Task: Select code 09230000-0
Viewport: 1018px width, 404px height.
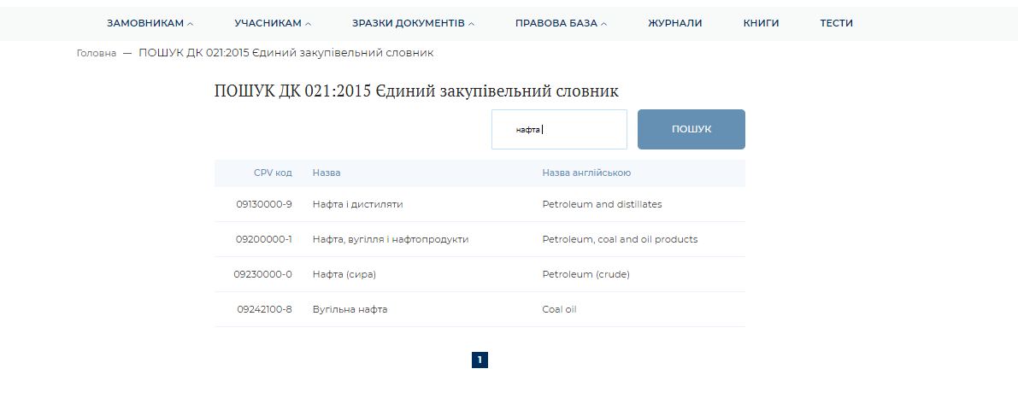Action: click(263, 274)
